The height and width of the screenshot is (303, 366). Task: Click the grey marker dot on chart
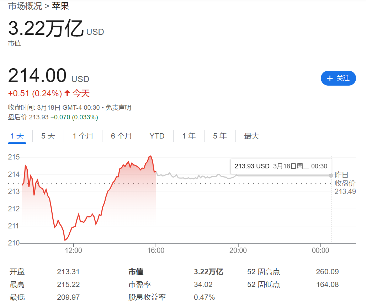331,176
